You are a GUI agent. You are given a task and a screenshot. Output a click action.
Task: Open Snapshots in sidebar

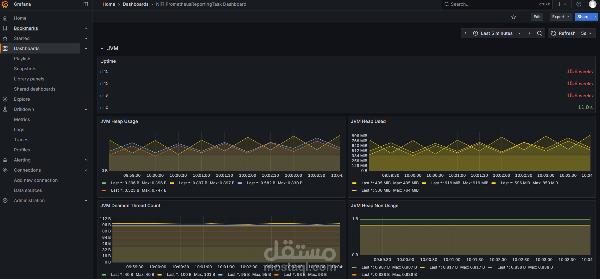[x=25, y=69]
